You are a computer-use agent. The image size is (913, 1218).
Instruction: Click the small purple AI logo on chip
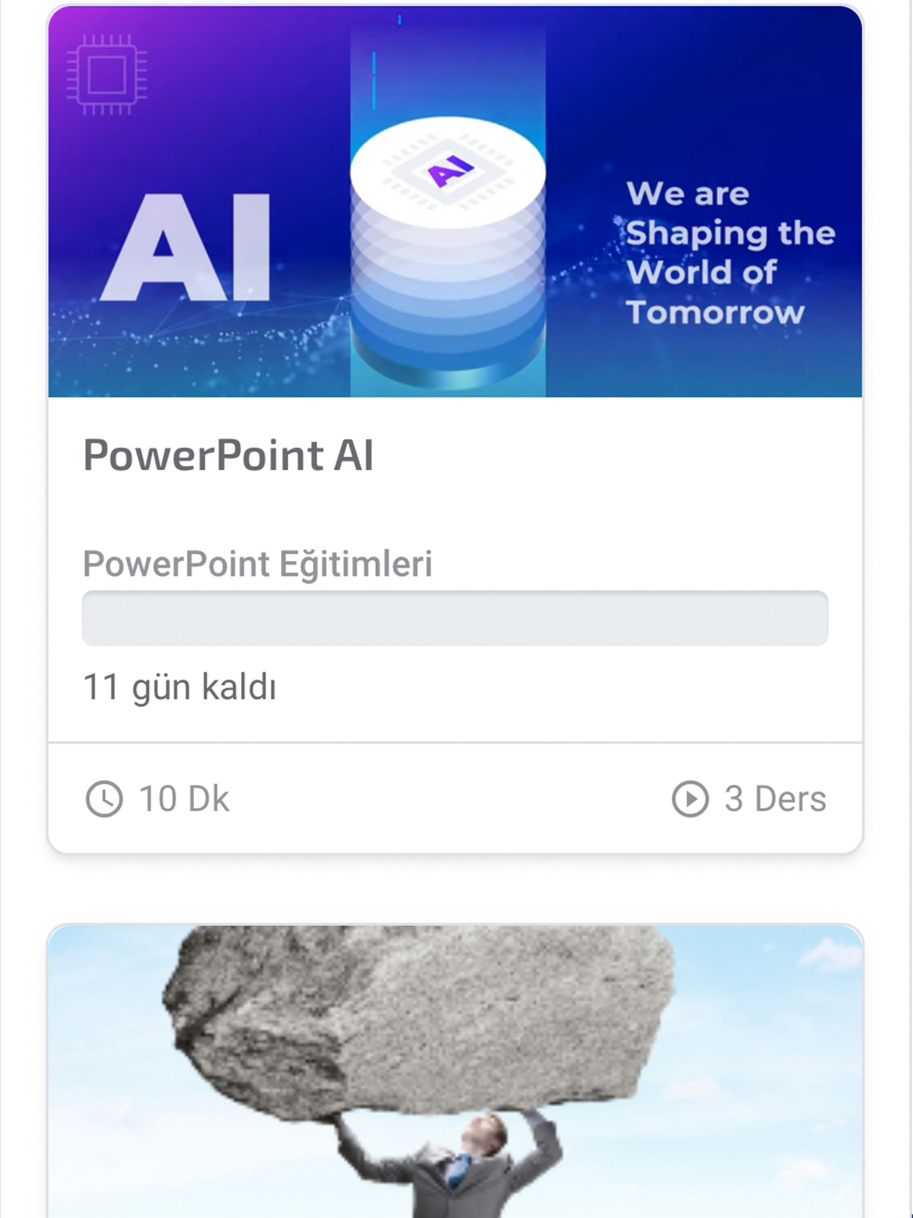click(450, 169)
